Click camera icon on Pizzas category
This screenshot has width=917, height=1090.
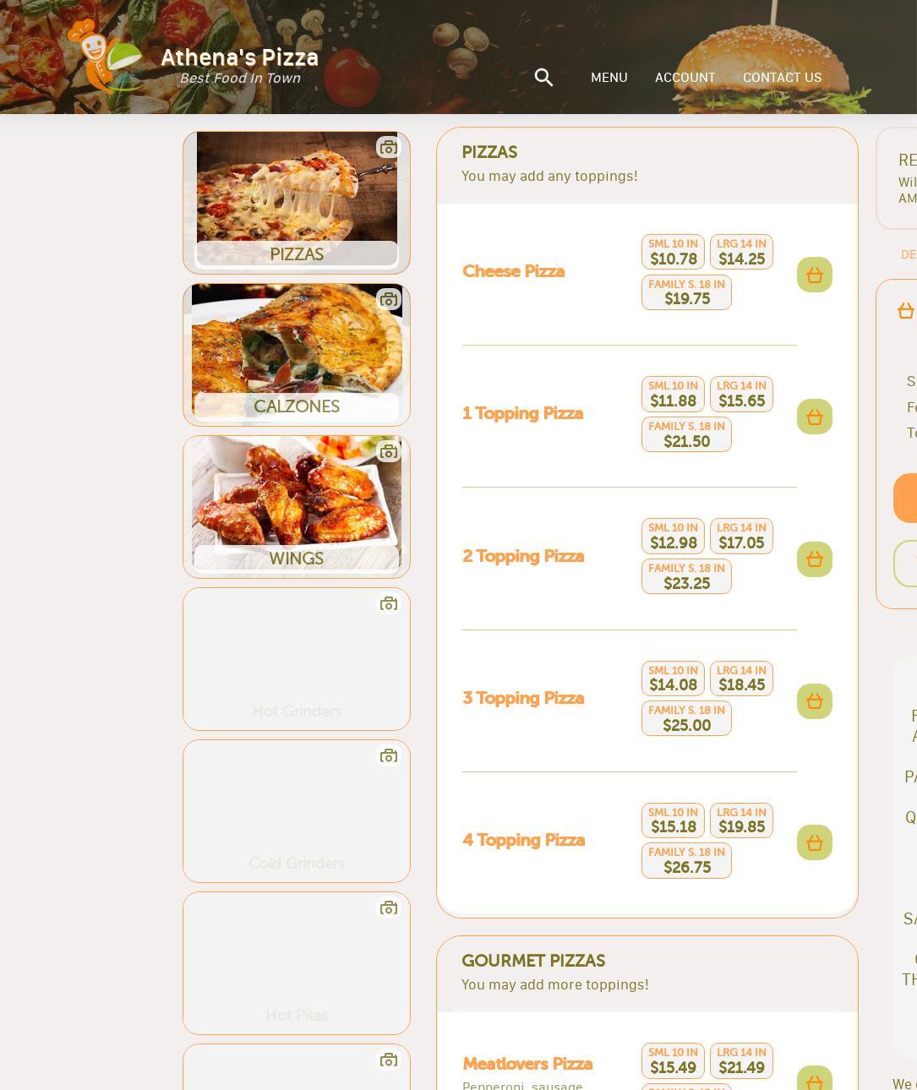click(388, 148)
